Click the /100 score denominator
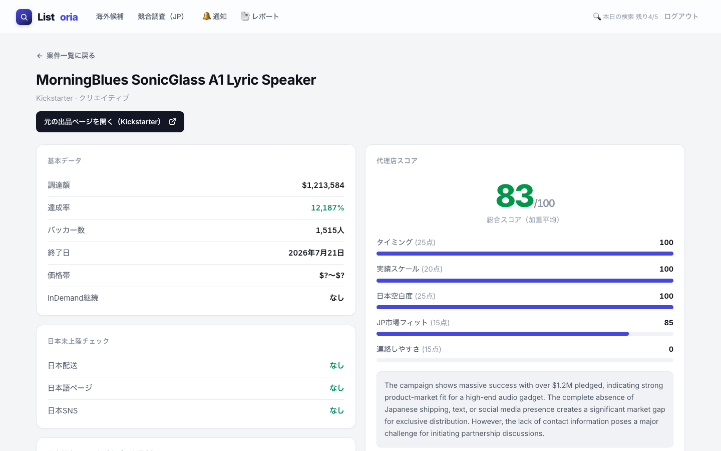 (x=545, y=203)
